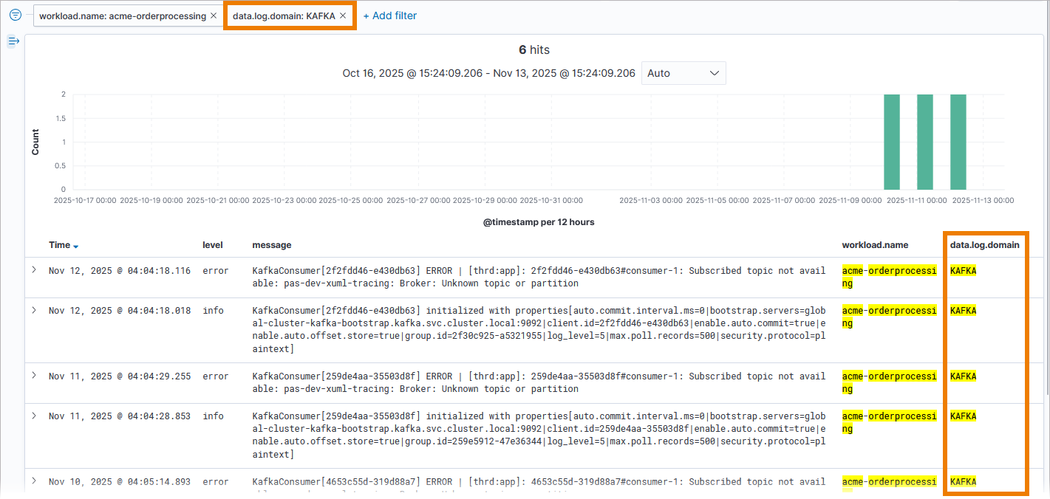Toggle the fields sidebar icon
Screen dimensions: 1050x499
point(13,41)
